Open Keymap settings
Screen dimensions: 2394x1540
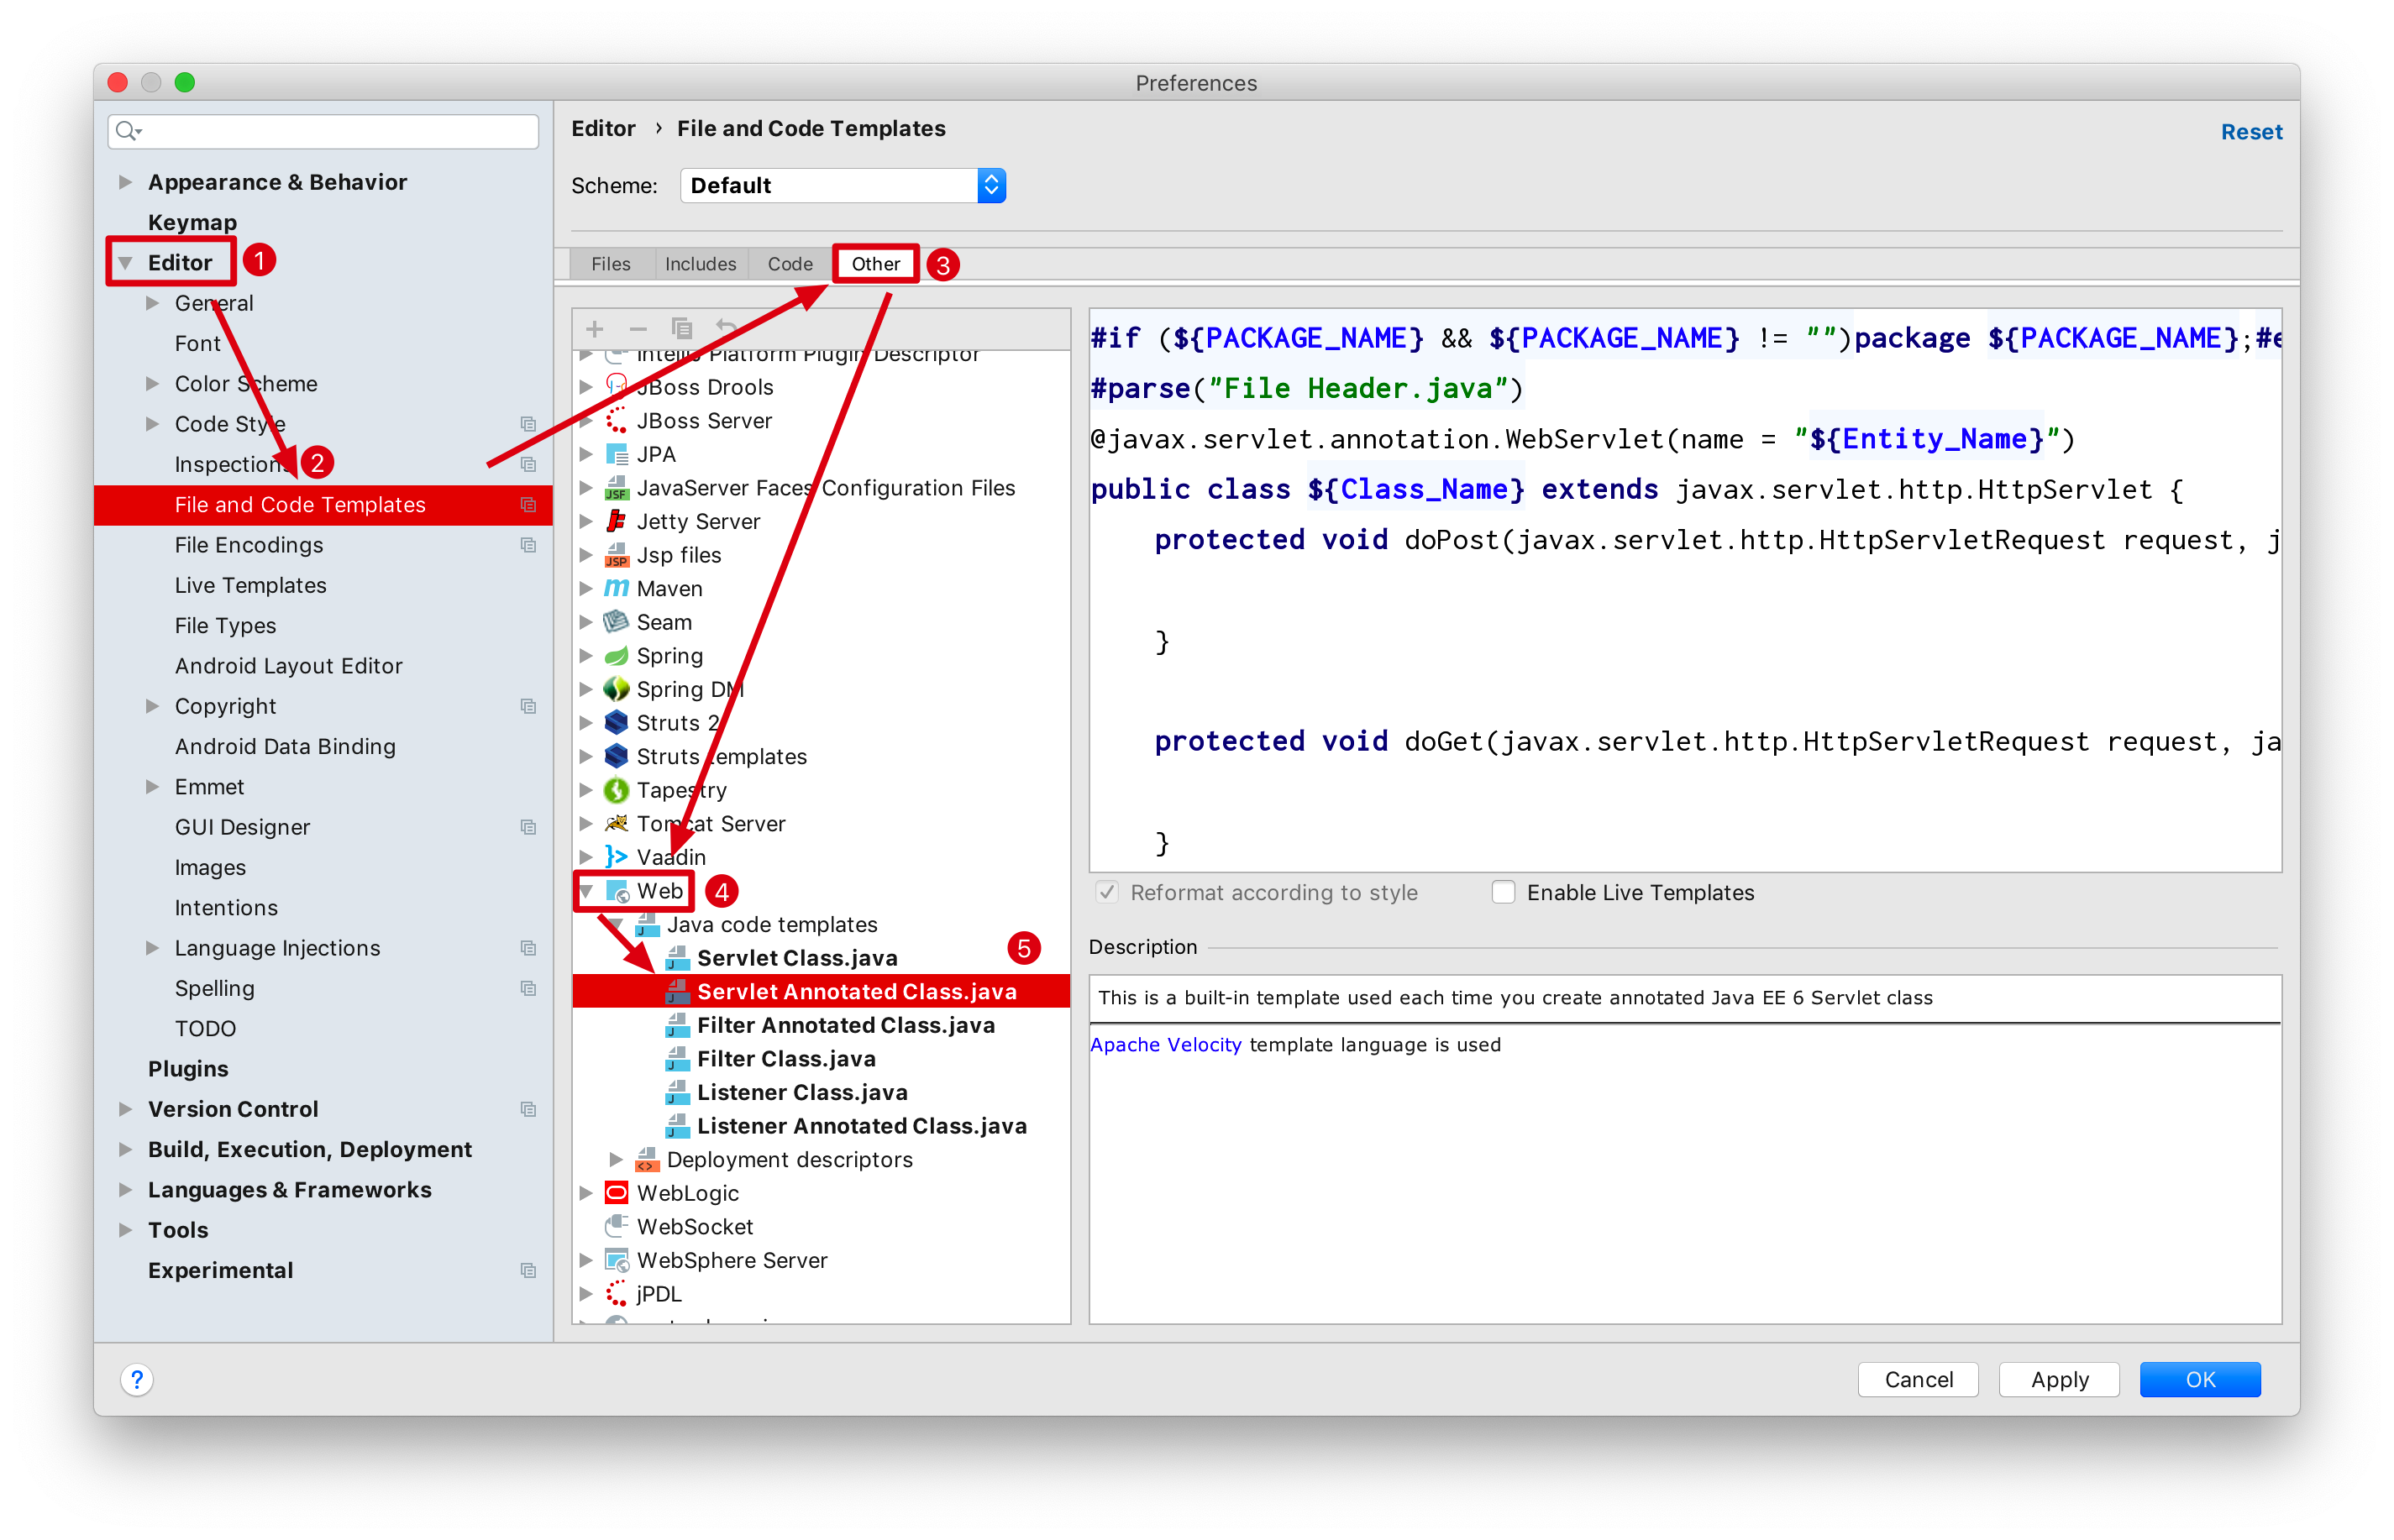(x=192, y=222)
